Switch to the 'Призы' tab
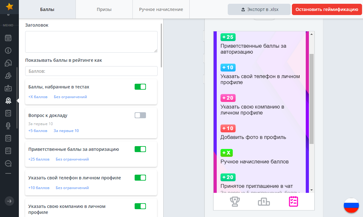This screenshot has width=363, height=217. [x=104, y=9]
